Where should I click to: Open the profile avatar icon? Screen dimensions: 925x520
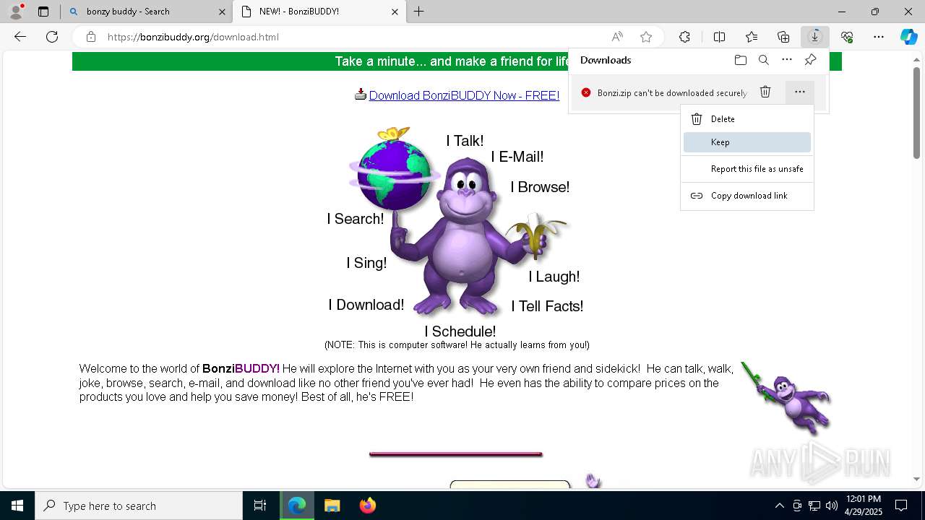point(15,12)
